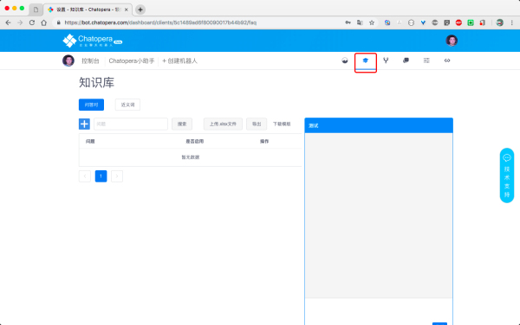The height and width of the screenshot is (325, 520).
Task: Focus the question search input field
Action: tap(131, 124)
